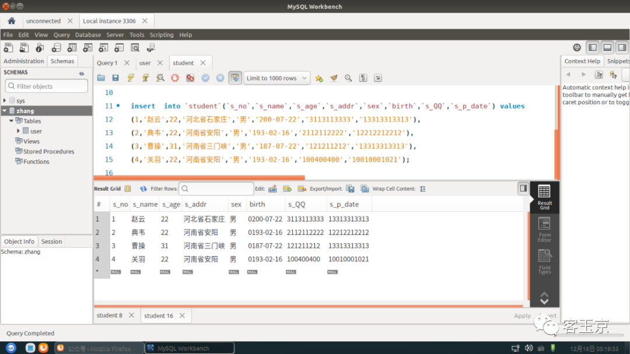The height and width of the screenshot is (354, 630).
Task: Search table data toolbar icon
Action: (x=135, y=48)
